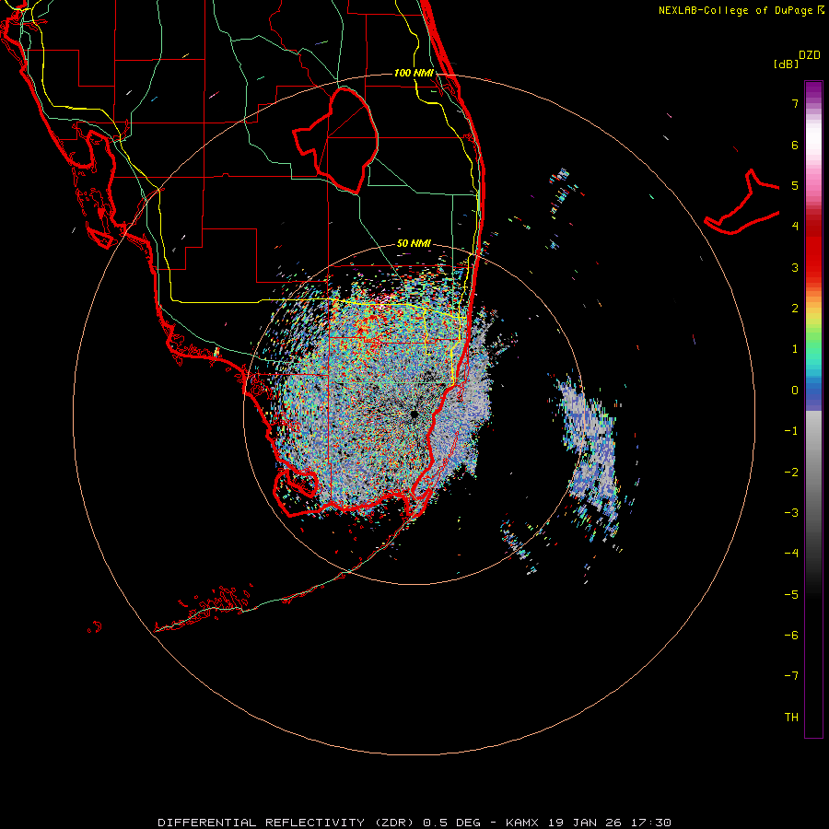829x829 pixels.
Task: Click the 4 tick label on color scale
Action: coord(795,227)
